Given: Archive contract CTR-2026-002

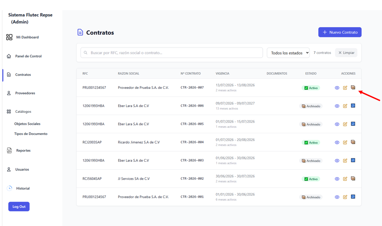Looking at the screenshot, I should (353, 178).
